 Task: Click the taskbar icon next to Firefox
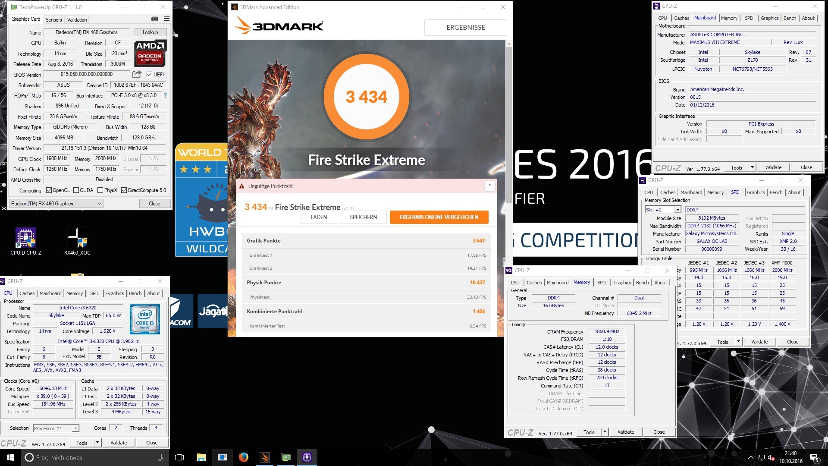222,457
